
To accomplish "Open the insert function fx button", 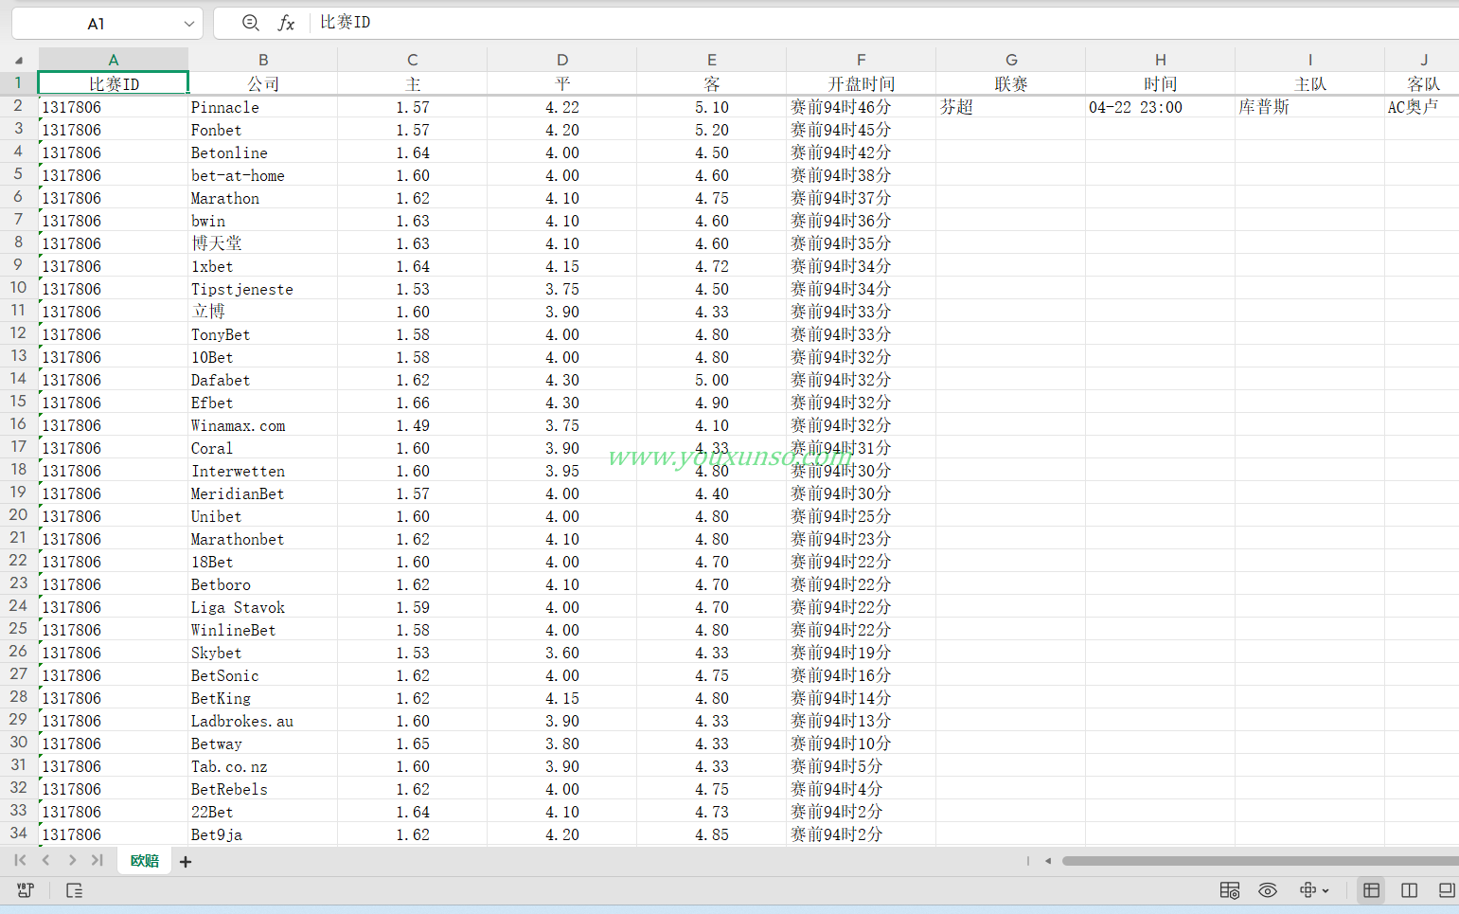I will tap(286, 23).
